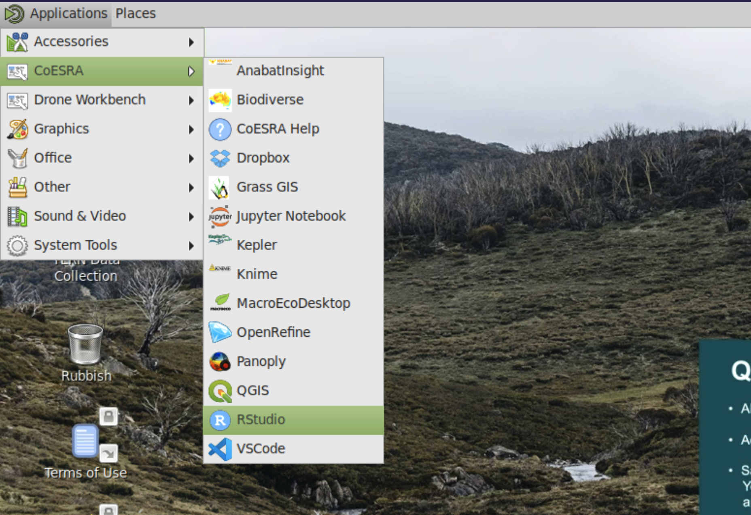Click the VSCode icon
This screenshot has height=515, width=751.
(220, 450)
